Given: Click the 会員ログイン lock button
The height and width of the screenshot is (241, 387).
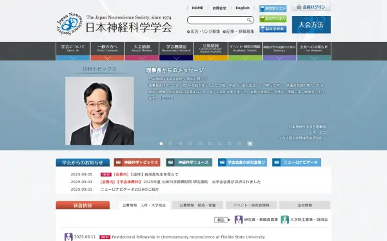Looking at the screenshot, I should pos(311,7).
